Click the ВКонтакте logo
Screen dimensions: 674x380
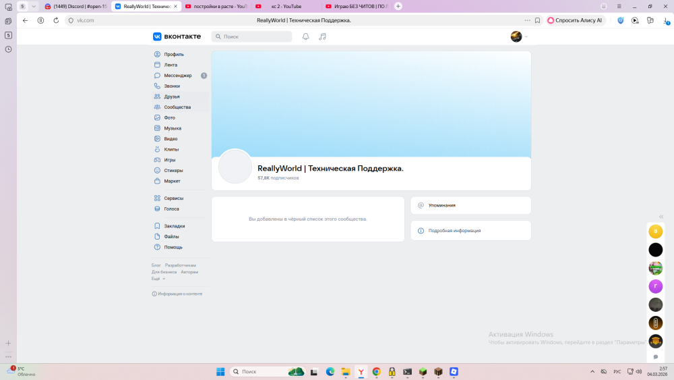[177, 36]
